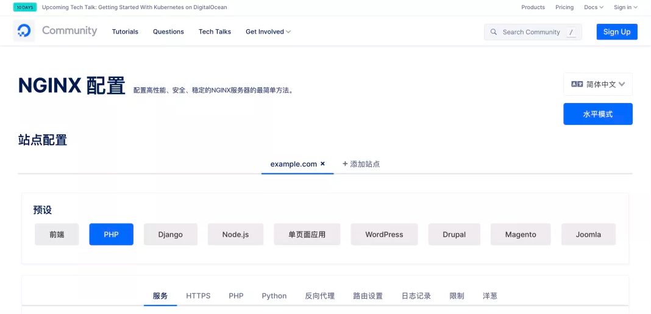
Task: Click the NGINX 配置 title
Action: [x=72, y=85]
